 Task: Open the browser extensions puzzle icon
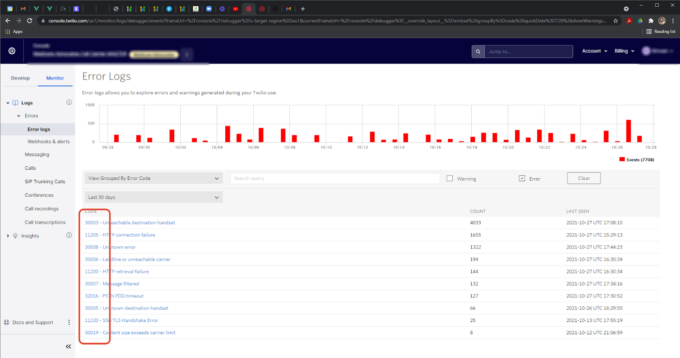click(x=651, y=20)
